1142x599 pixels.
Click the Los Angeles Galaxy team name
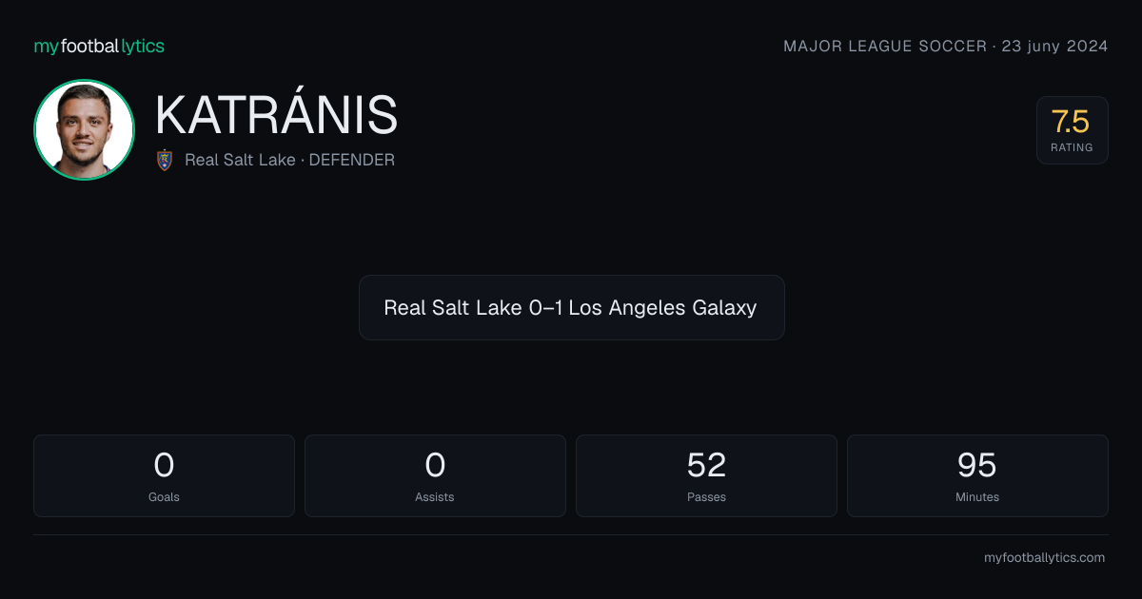click(662, 308)
